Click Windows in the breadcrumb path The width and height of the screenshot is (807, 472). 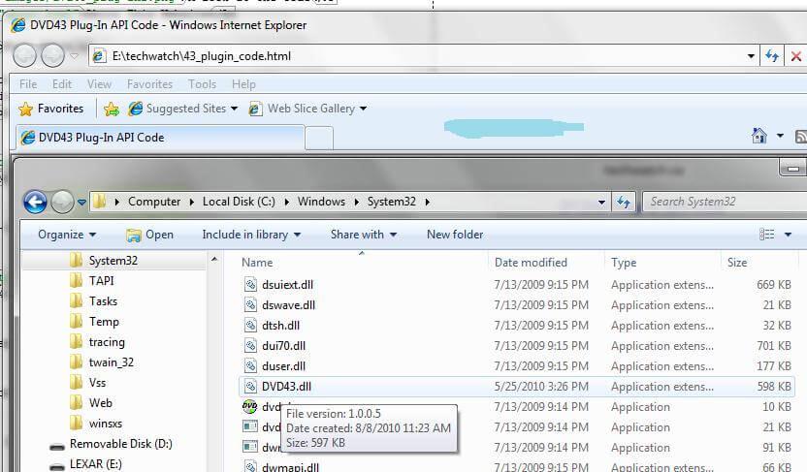(321, 202)
